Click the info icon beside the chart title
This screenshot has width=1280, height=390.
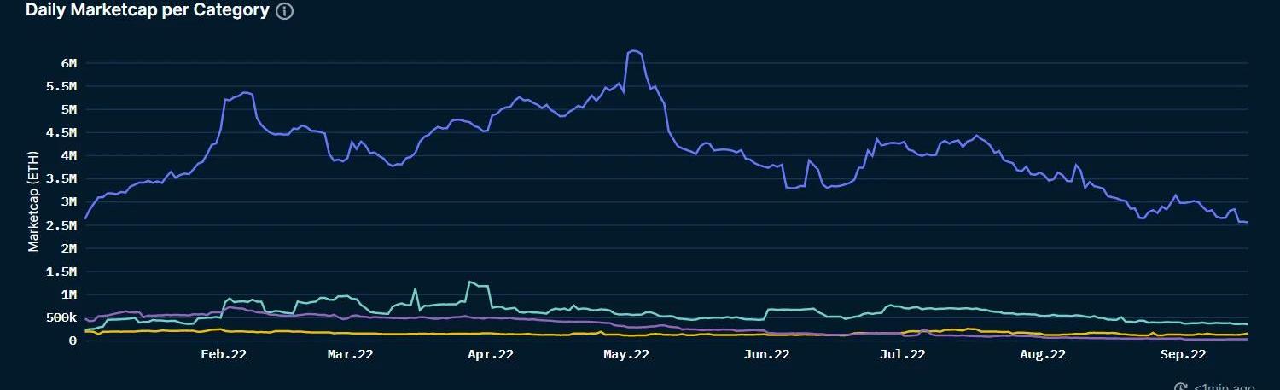pos(285,11)
